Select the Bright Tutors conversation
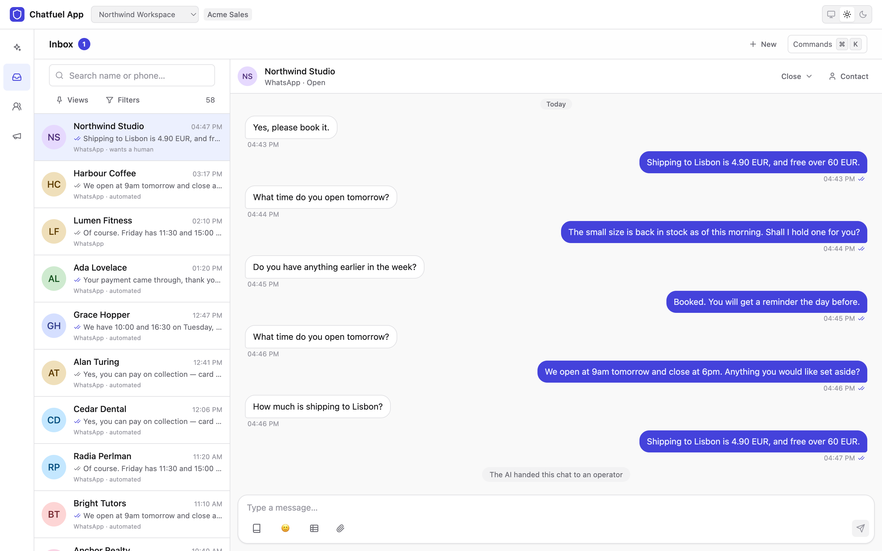The width and height of the screenshot is (882, 551). point(132,514)
